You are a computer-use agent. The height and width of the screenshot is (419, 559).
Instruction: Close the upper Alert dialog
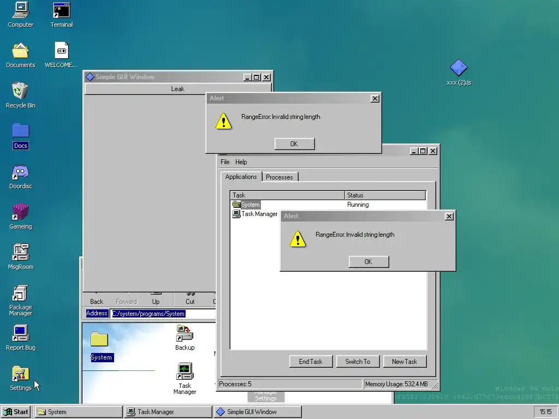point(375,99)
